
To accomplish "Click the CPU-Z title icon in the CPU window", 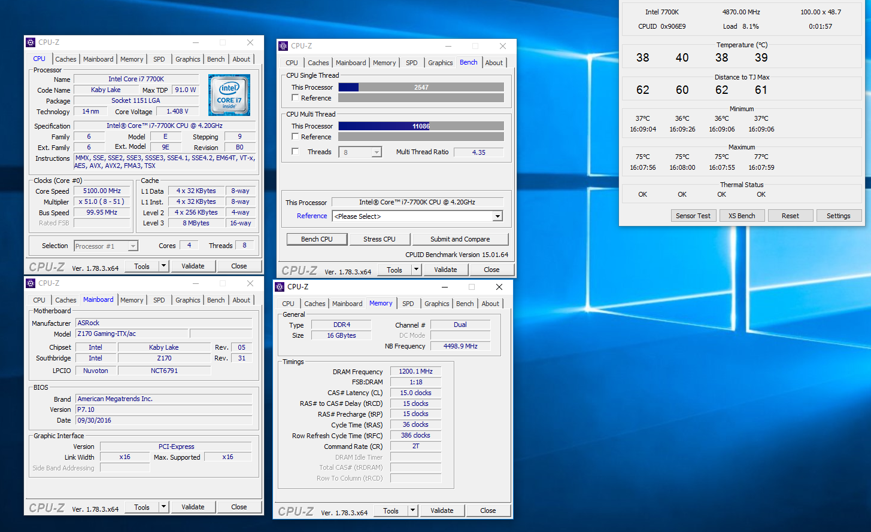I will pos(31,42).
